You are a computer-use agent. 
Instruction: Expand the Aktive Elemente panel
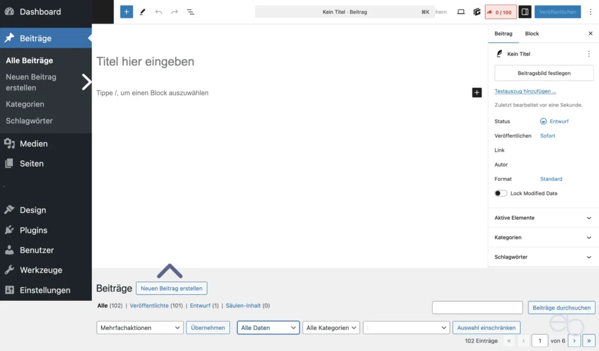pos(543,218)
